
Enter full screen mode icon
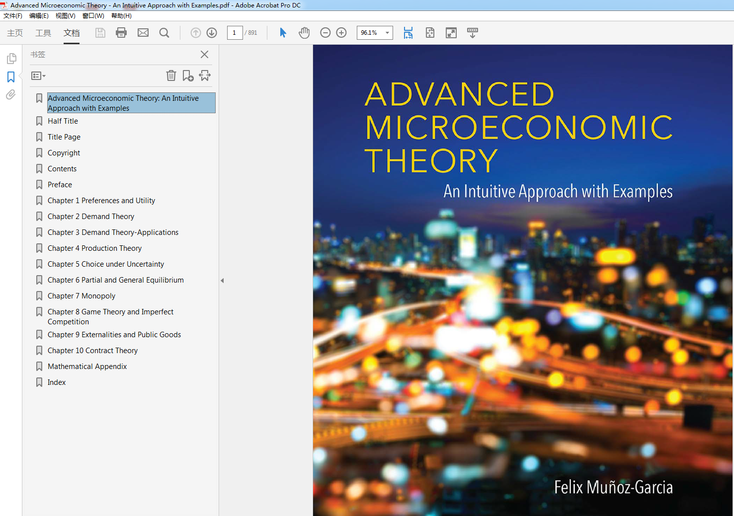pos(451,33)
